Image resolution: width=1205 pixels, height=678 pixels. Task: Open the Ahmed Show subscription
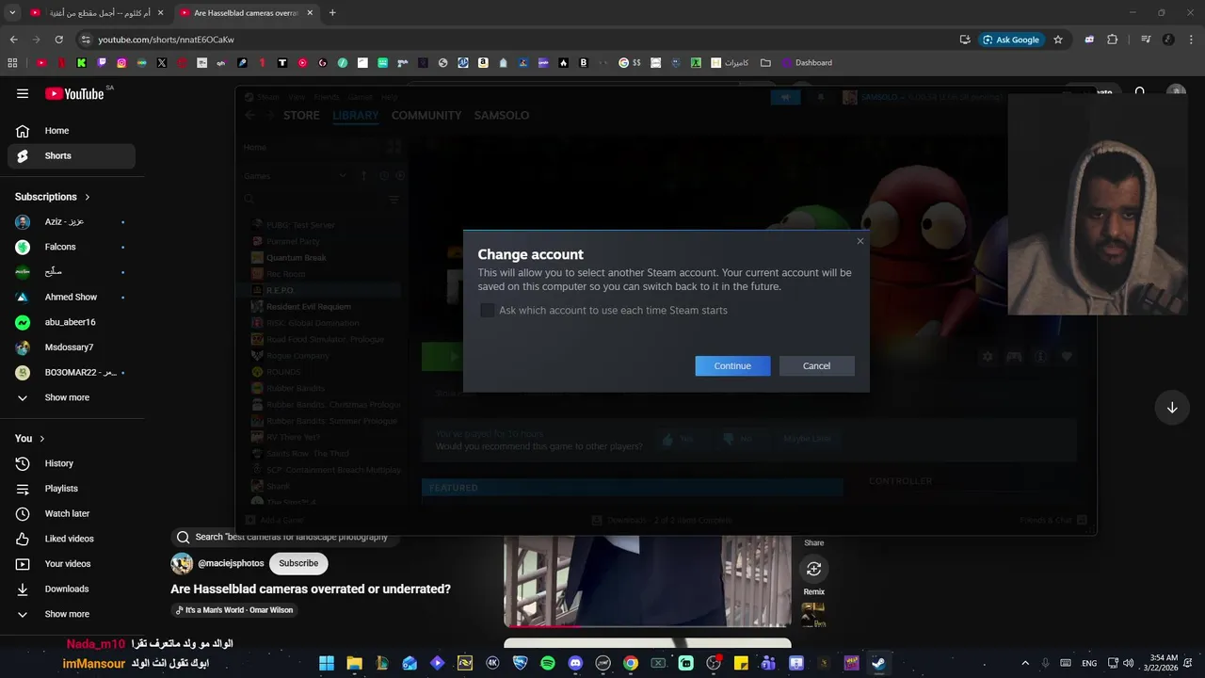[72, 297]
